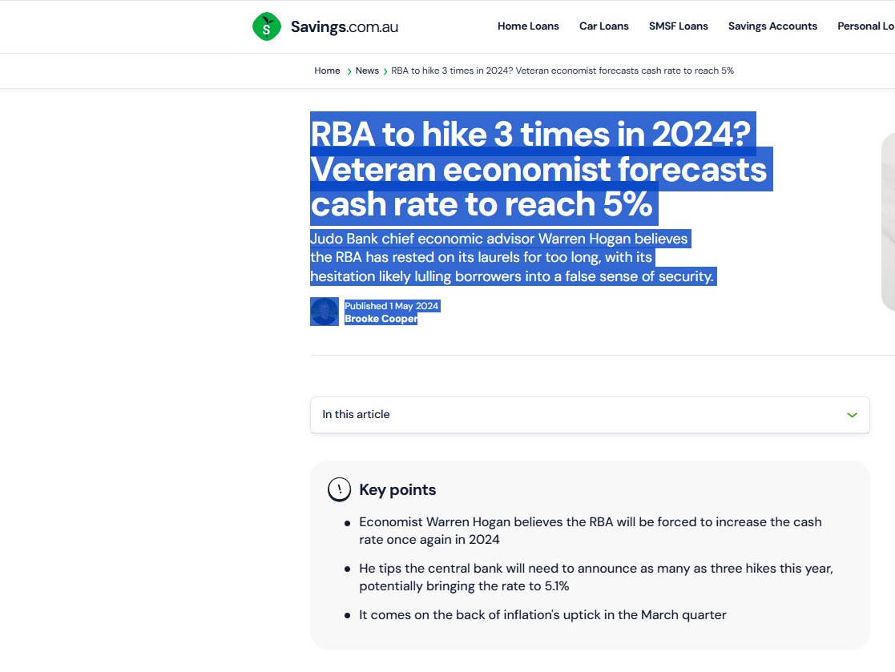This screenshot has height=672, width=895.
Task: Click key point about inflation's March uptick
Action: 542,615
